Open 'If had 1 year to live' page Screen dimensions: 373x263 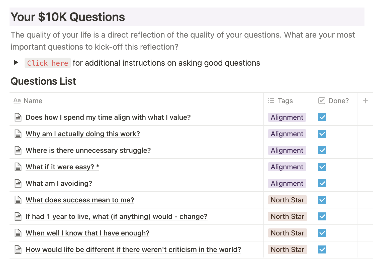coord(116,216)
